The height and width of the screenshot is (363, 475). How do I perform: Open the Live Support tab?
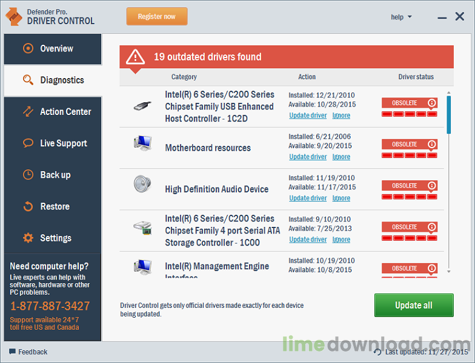53,143
